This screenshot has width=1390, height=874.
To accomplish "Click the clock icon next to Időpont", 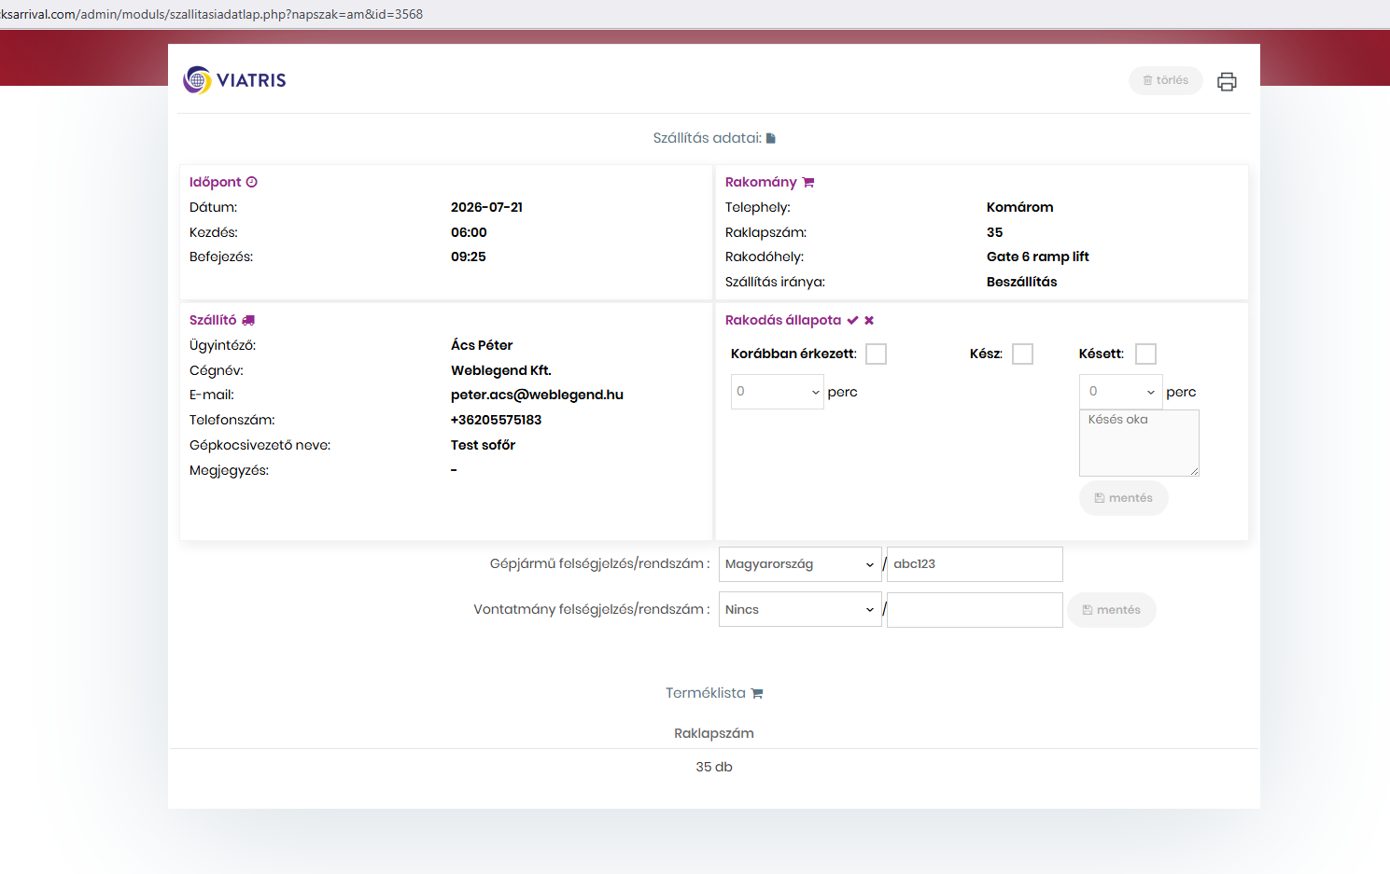I will [252, 182].
